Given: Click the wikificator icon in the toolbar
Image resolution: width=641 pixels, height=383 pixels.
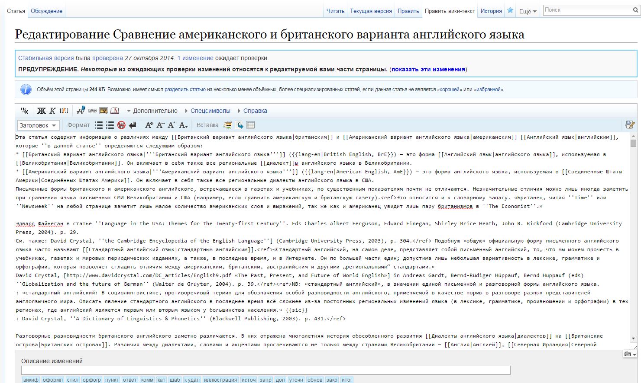Looking at the screenshot, I should (x=25, y=111).
